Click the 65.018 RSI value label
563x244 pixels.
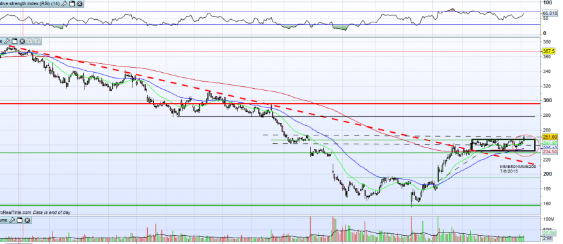pos(550,13)
